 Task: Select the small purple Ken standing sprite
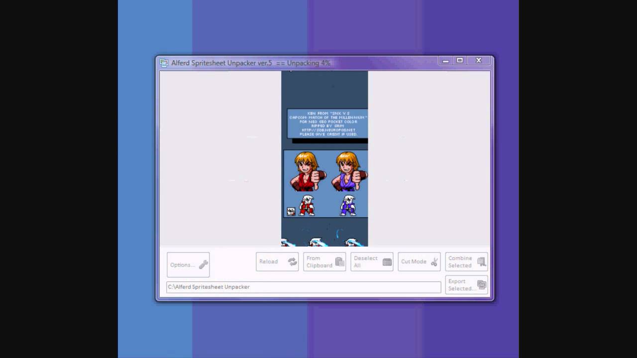point(348,205)
